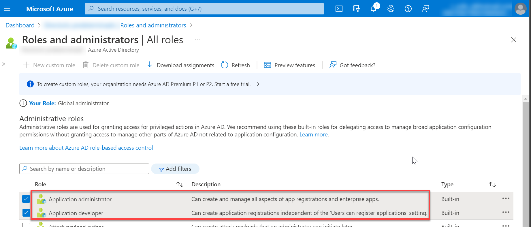Open the feedback icon in top bar

pos(425,9)
